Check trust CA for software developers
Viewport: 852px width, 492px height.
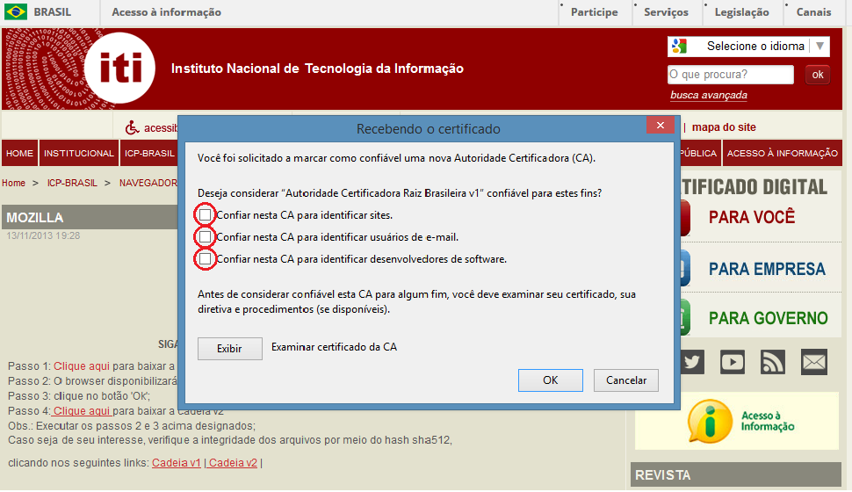tap(205, 259)
